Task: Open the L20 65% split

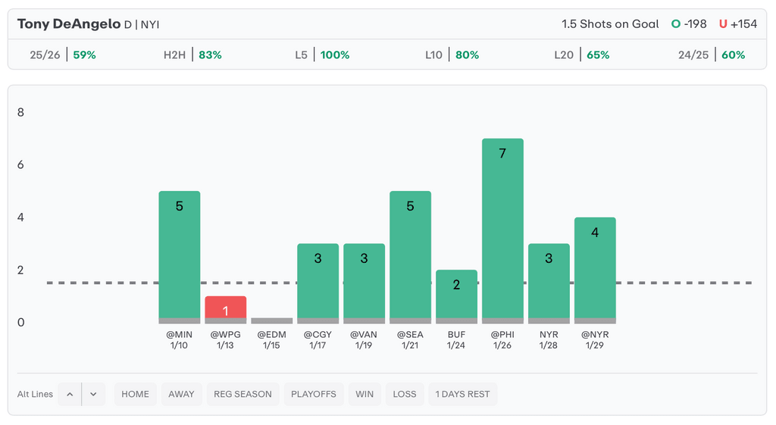Action: pyautogui.click(x=582, y=55)
